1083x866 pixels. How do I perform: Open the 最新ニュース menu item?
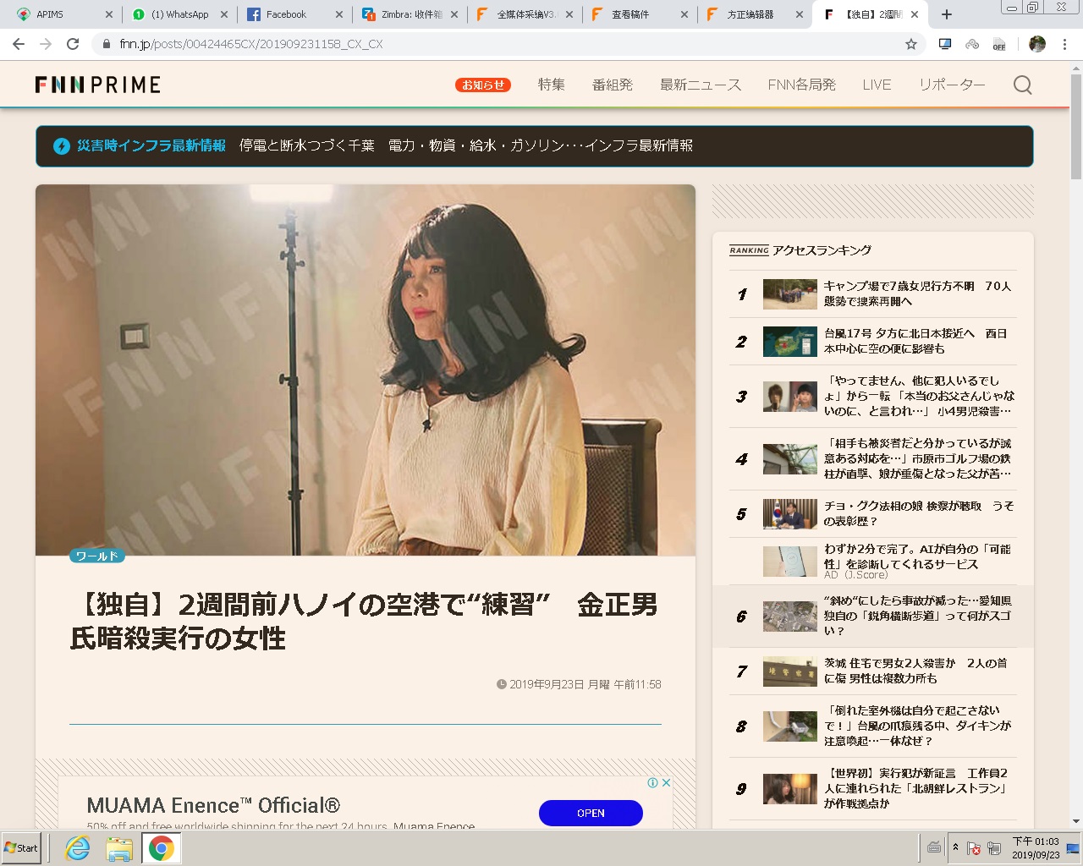click(701, 85)
